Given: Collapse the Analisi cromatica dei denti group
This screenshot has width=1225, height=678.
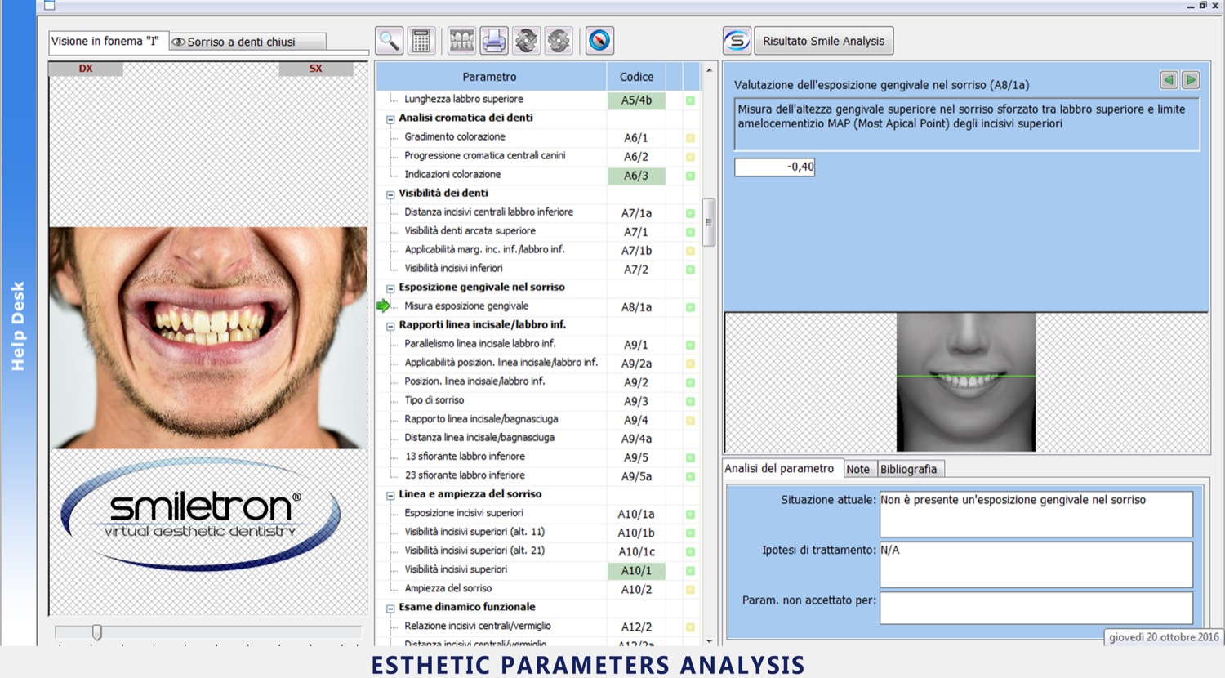Looking at the screenshot, I should click(390, 119).
